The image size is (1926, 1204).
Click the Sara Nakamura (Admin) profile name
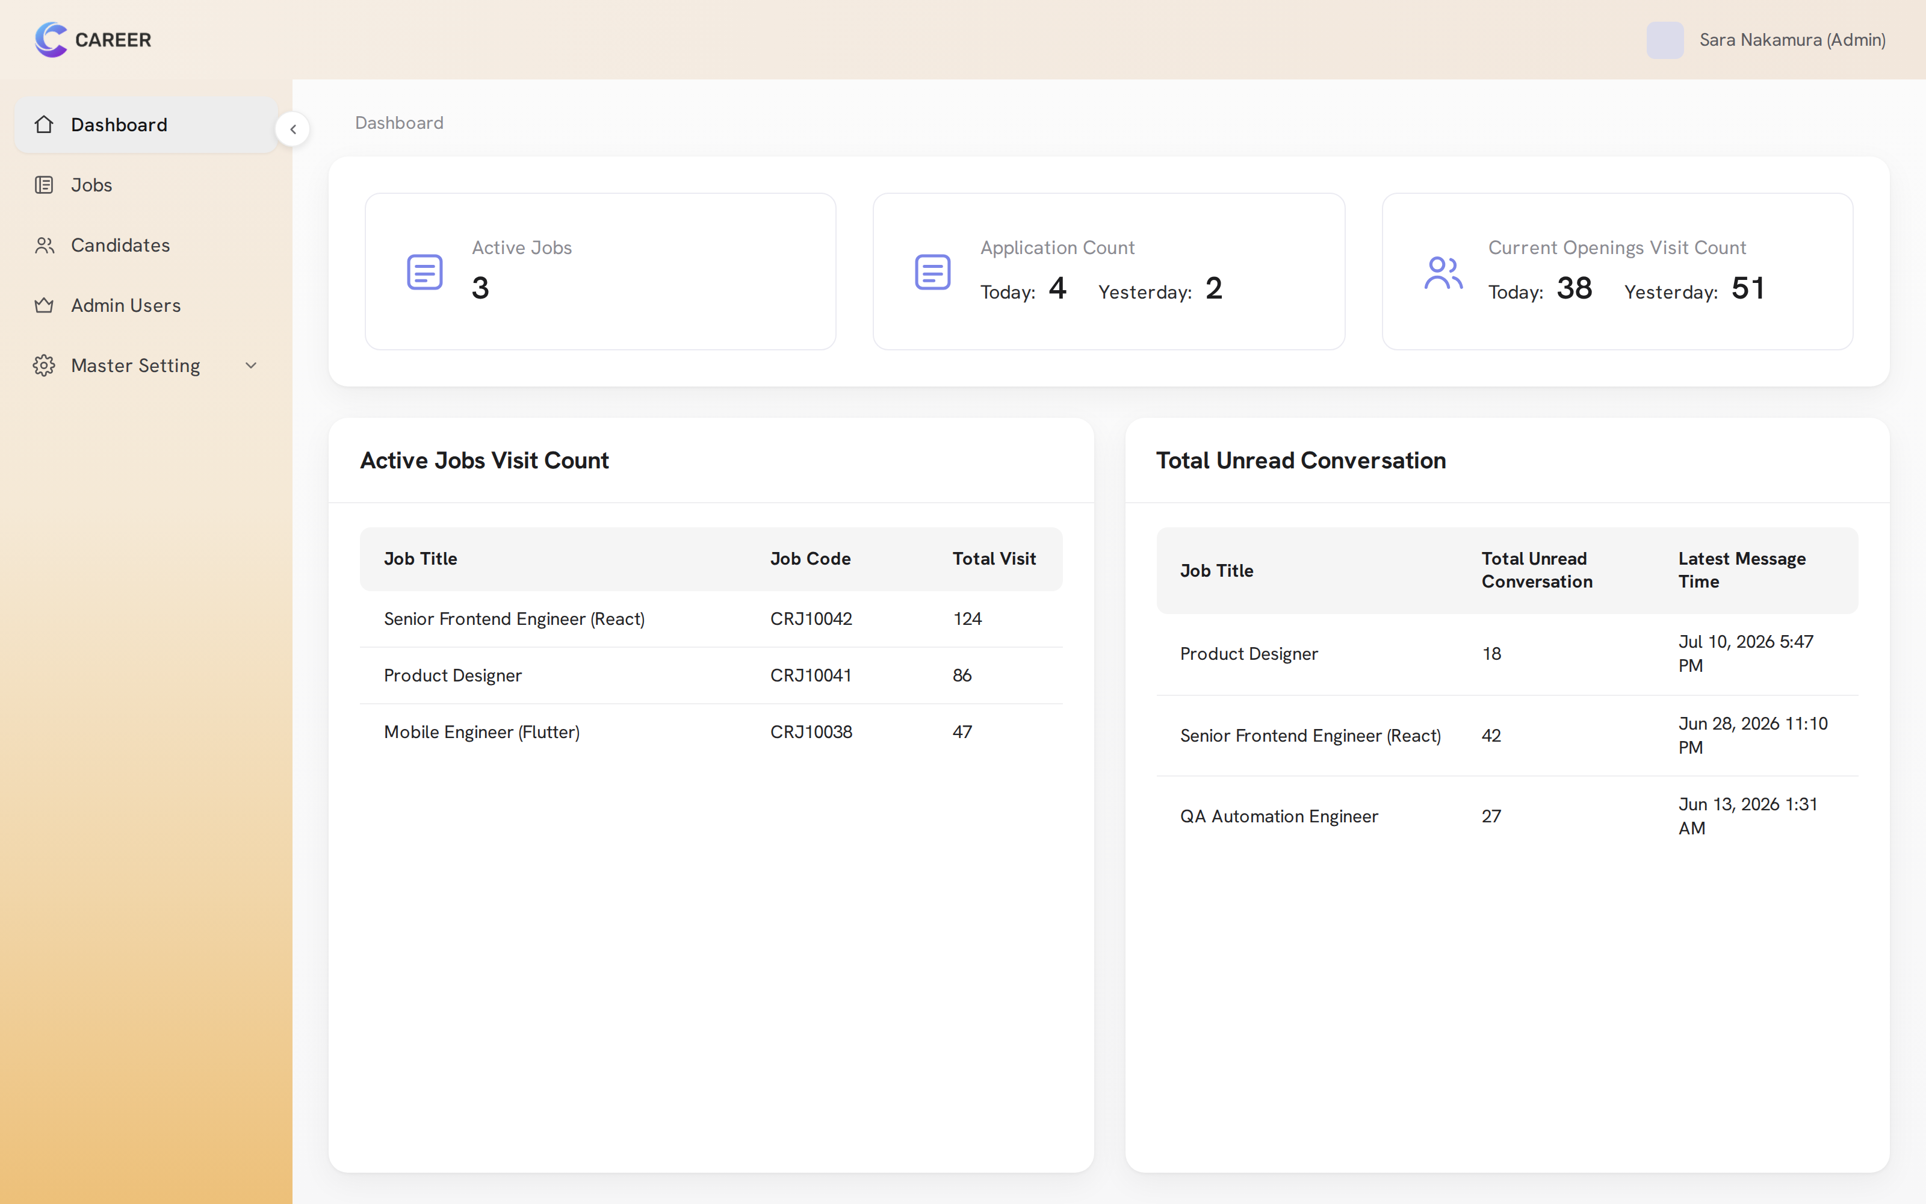pos(1792,40)
